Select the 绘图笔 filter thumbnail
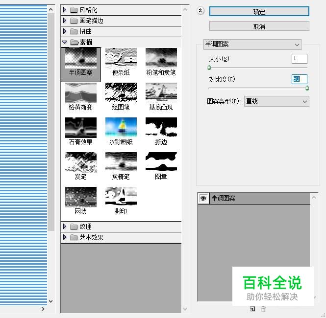The image size is (326, 318). pos(121,93)
